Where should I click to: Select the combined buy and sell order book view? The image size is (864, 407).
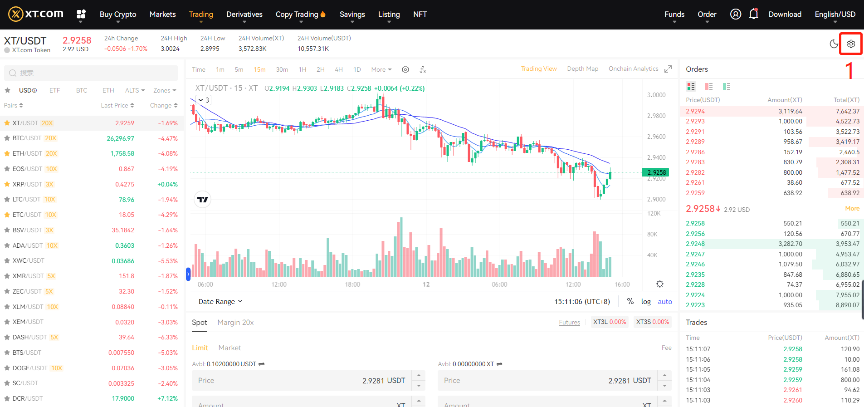691,86
